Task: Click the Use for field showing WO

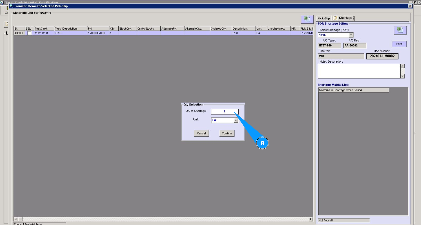Action: 341,56
